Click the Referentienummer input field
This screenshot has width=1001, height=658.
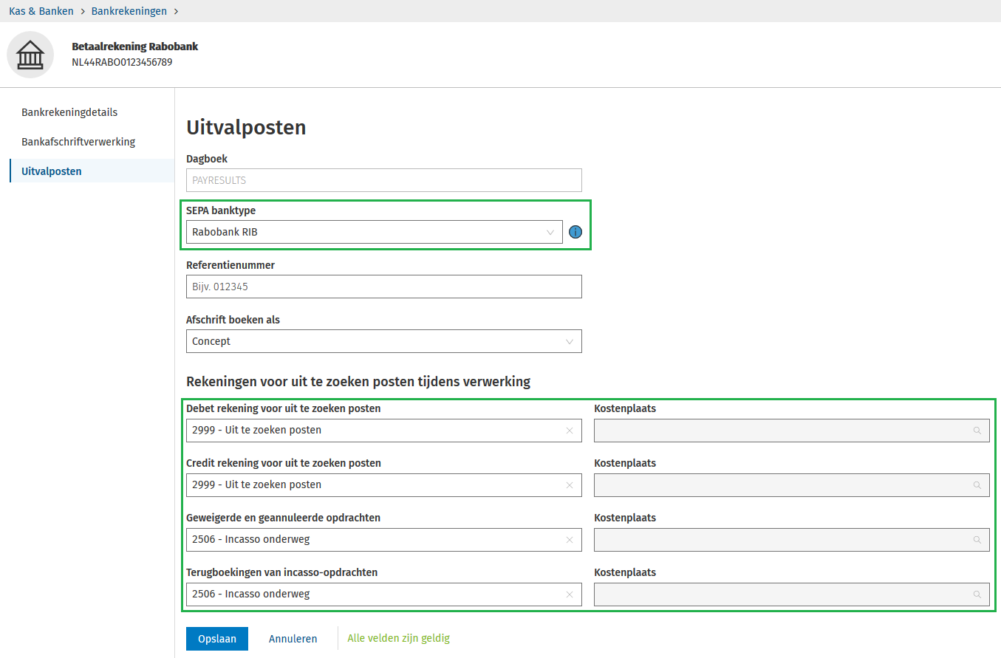(x=383, y=287)
